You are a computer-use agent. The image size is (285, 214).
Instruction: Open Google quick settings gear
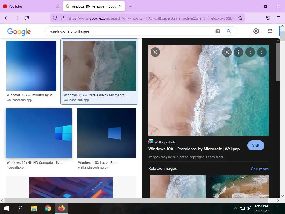[x=256, y=31]
